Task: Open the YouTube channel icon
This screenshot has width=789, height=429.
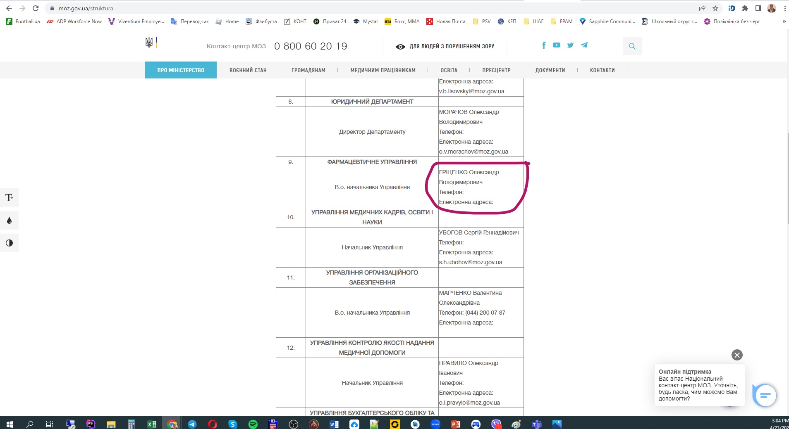Action: click(x=557, y=45)
